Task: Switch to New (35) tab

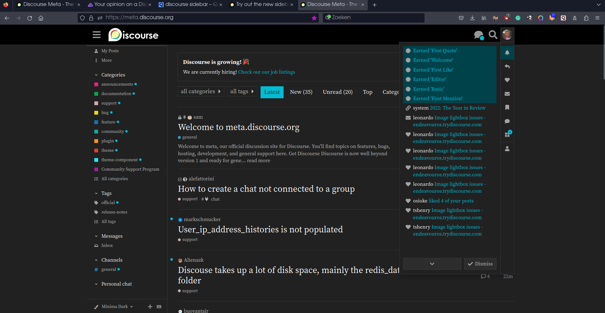Action: tap(301, 92)
